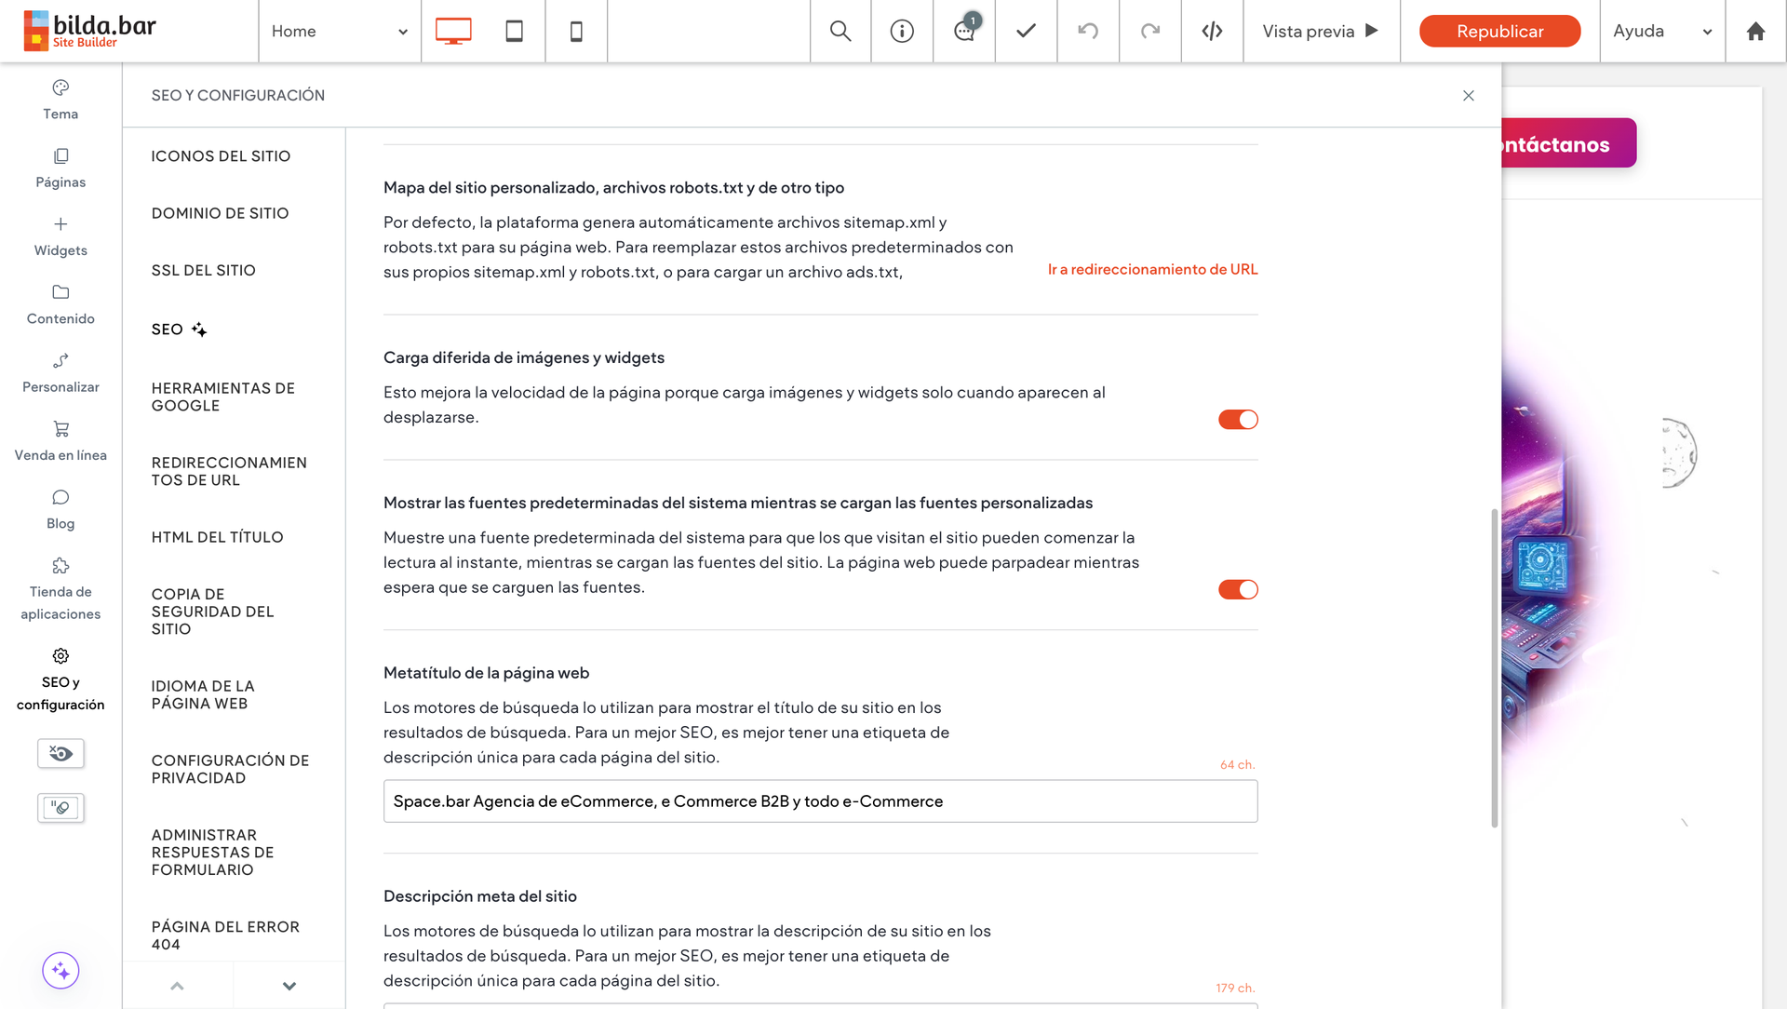
Task: Open Tema palette in sidebar
Action: tap(60, 100)
